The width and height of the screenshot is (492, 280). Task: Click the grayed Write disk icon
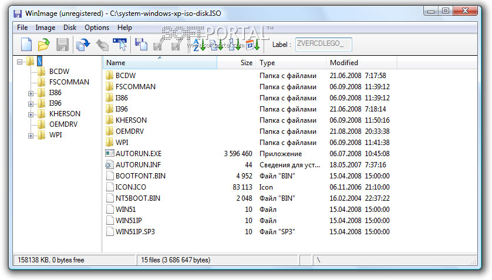(x=158, y=45)
